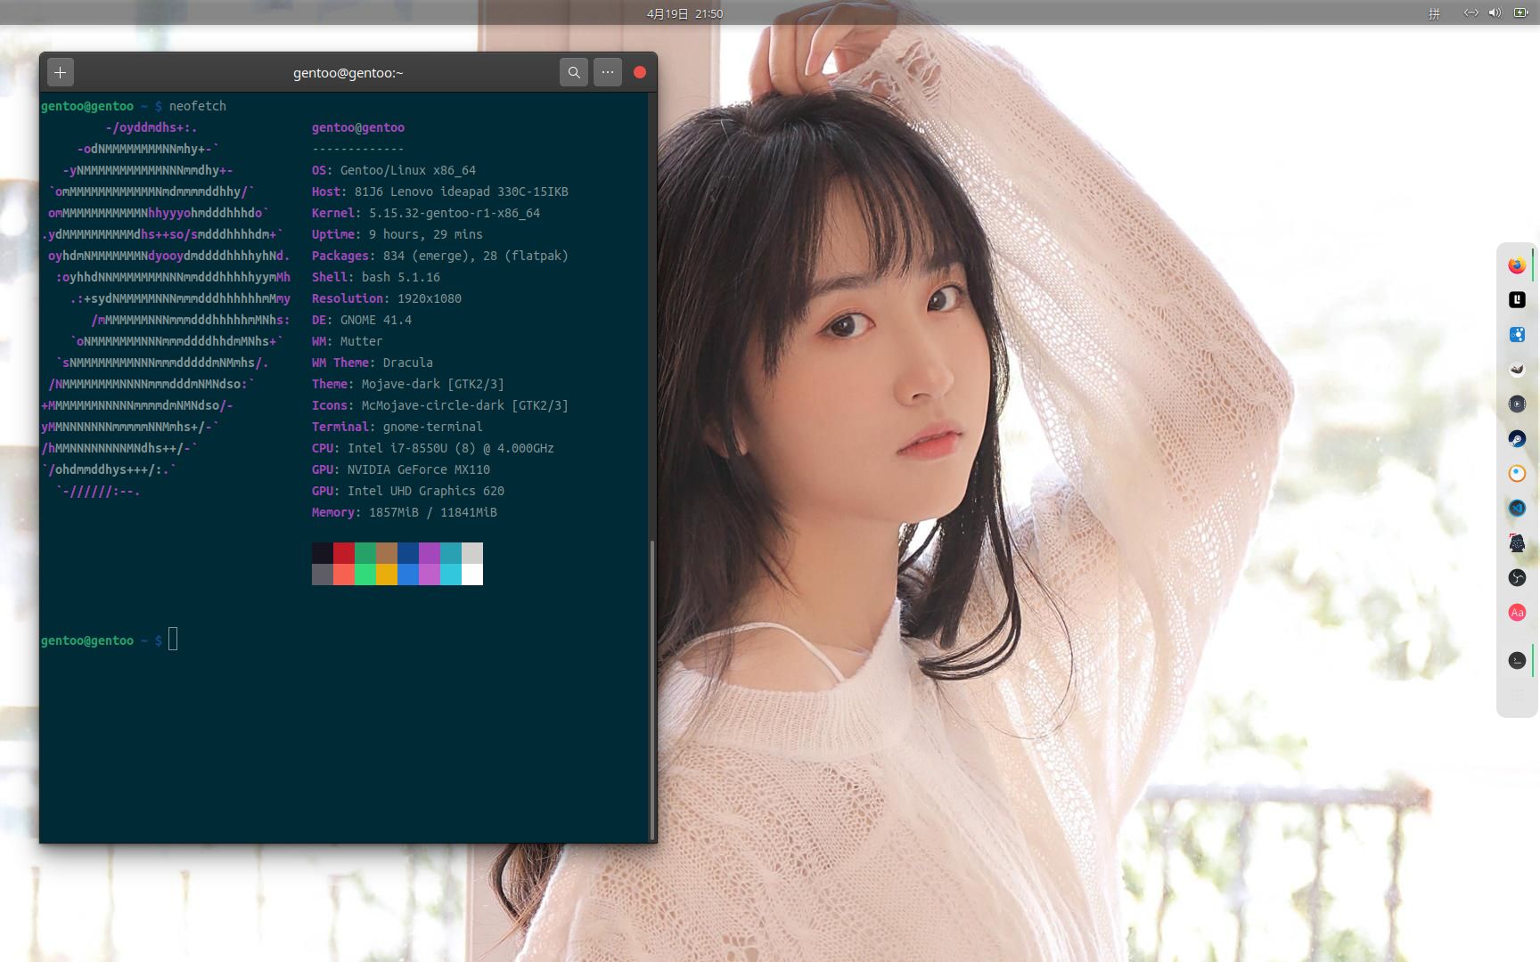Launch Steam from the dock
This screenshot has height=962, width=1540.
point(1517,439)
